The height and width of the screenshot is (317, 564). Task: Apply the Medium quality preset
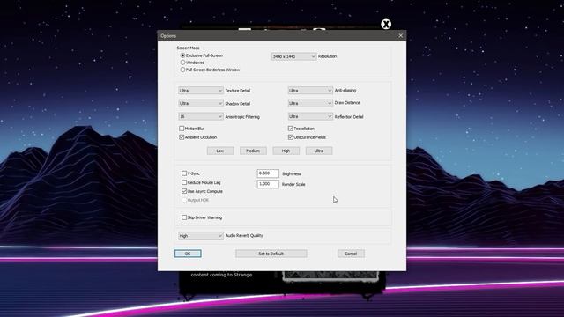pyautogui.click(x=253, y=151)
